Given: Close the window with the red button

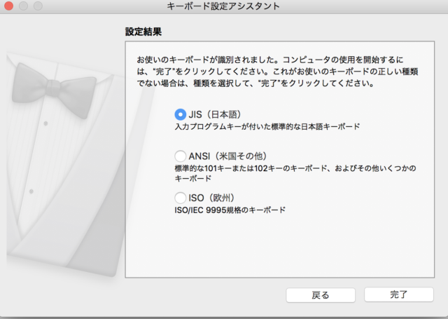Looking at the screenshot, I should point(8,6).
